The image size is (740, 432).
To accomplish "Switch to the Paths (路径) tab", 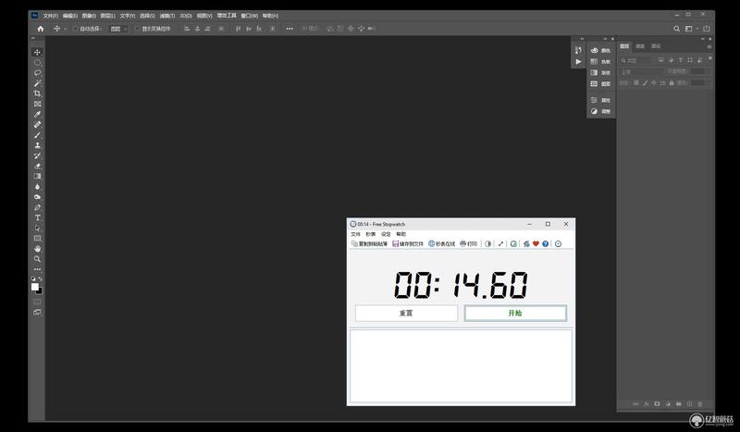I will [656, 46].
